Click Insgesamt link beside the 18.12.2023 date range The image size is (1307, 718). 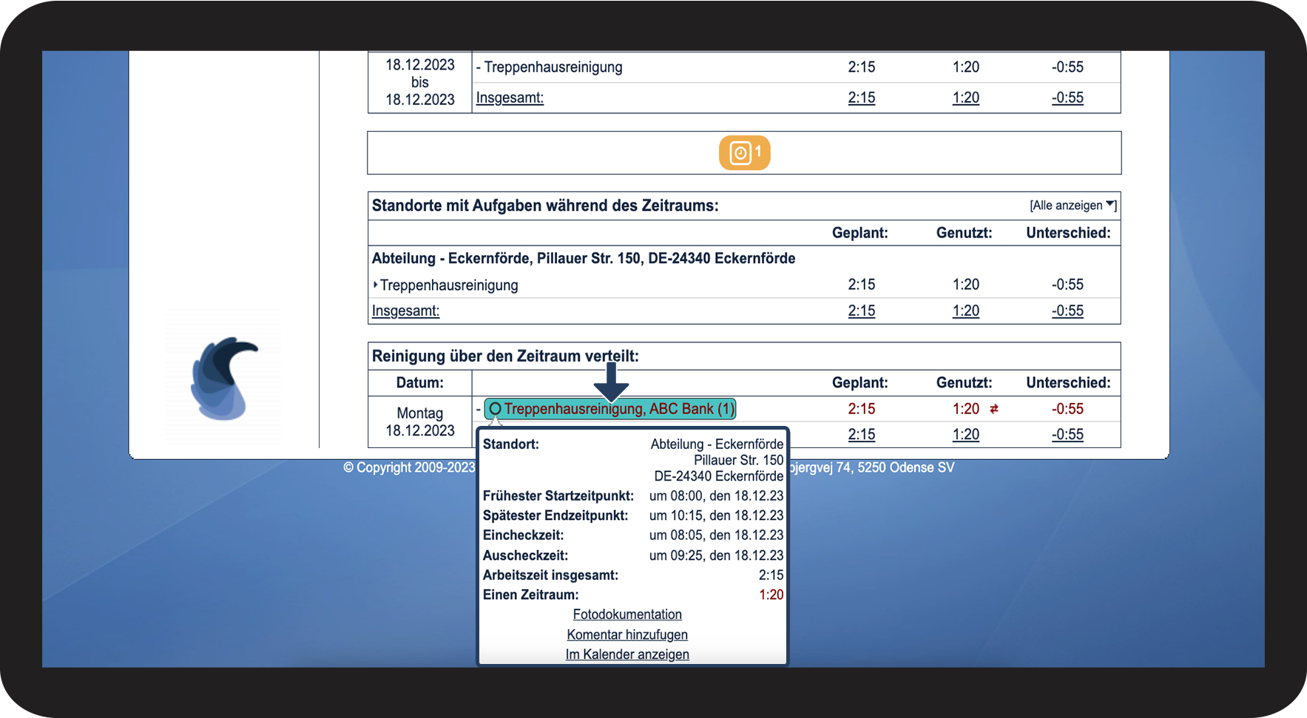[x=510, y=98]
